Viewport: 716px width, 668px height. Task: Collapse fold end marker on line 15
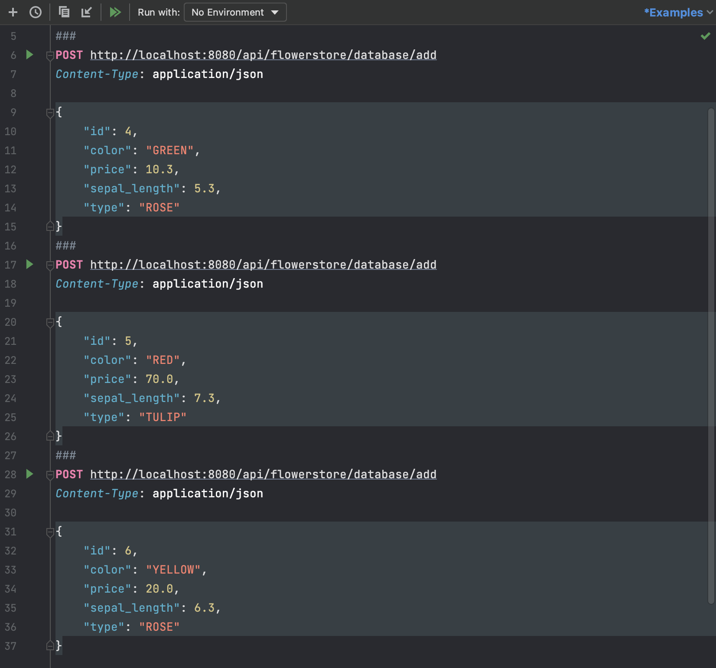(50, 226)
